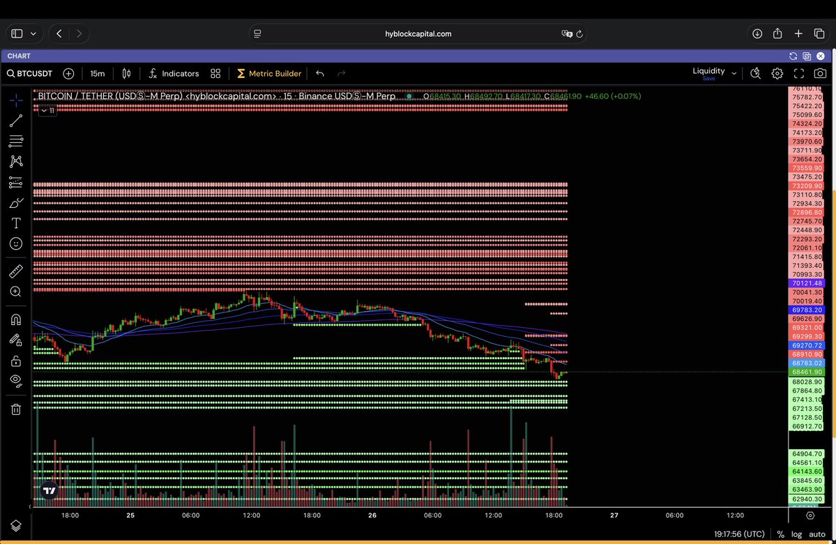Open the Indicators dialog
This screenshot has width=836, height=544.
tap(174, 74)
